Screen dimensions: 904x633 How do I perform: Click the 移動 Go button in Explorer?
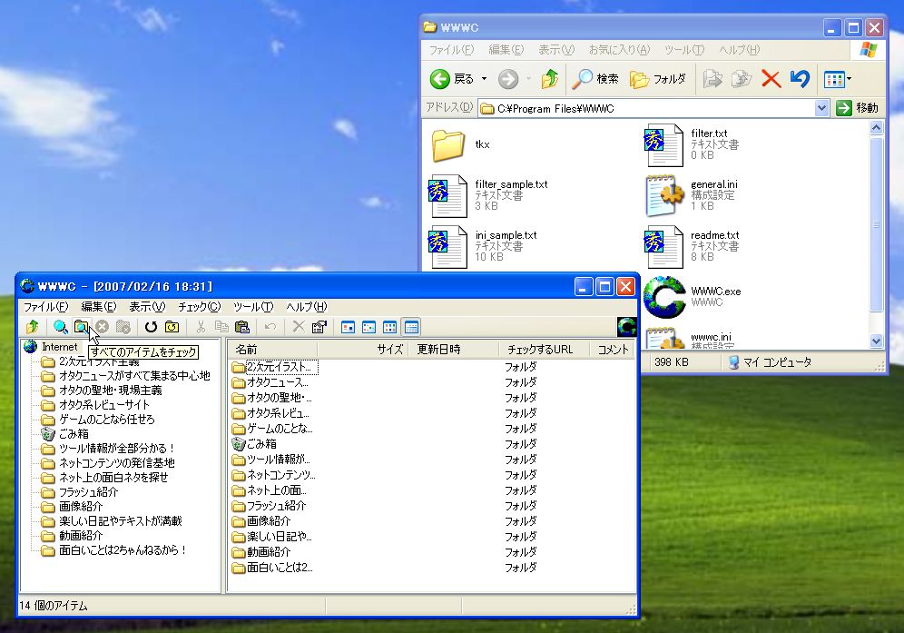pyautogui.click(x=857, y=108)
